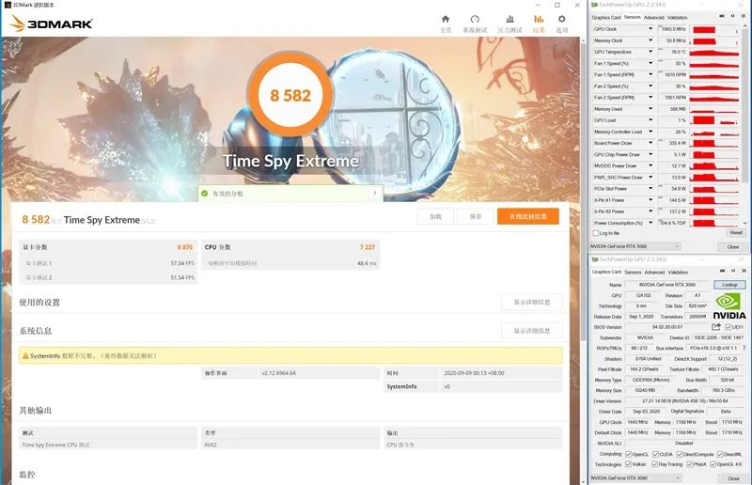The width and height of the screenshot is (752, 485).
Task: Click the refresh icon in GPU-Z Sensors window
Action: (732, 16)
